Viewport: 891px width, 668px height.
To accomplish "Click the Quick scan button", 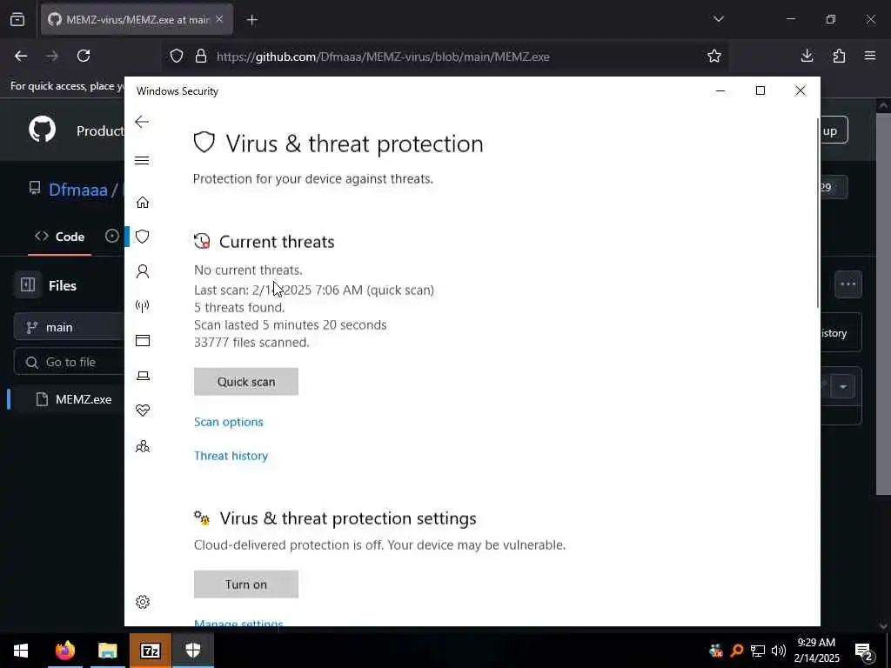I will [246, 382].
